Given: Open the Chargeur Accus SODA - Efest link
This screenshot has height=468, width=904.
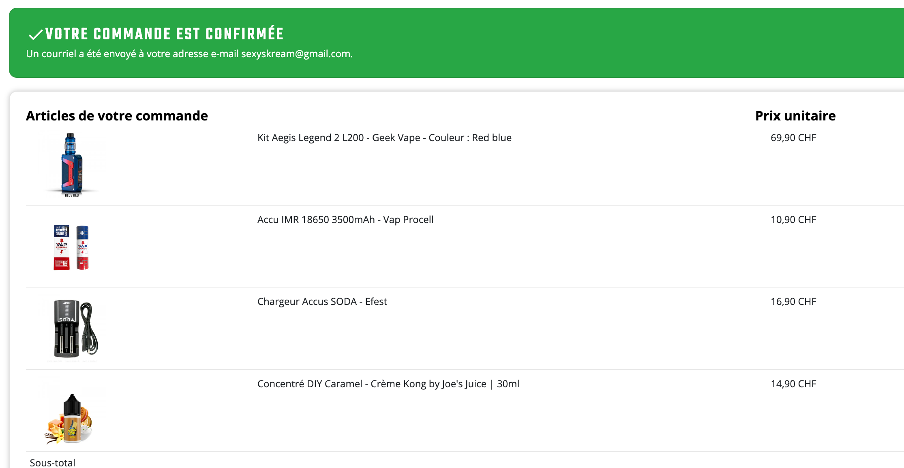Looking at the screenshot, I should [x=322, y=302].
